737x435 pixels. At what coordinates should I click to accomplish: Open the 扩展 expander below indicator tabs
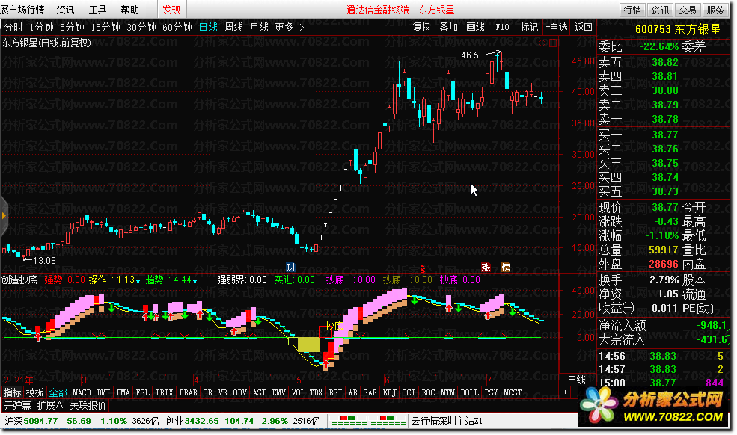pyautogui.click(x=50, y=405)
